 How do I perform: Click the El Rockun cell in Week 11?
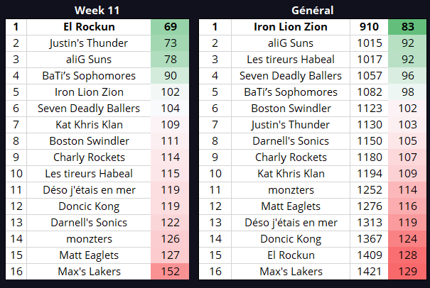(x=89, y=27)
